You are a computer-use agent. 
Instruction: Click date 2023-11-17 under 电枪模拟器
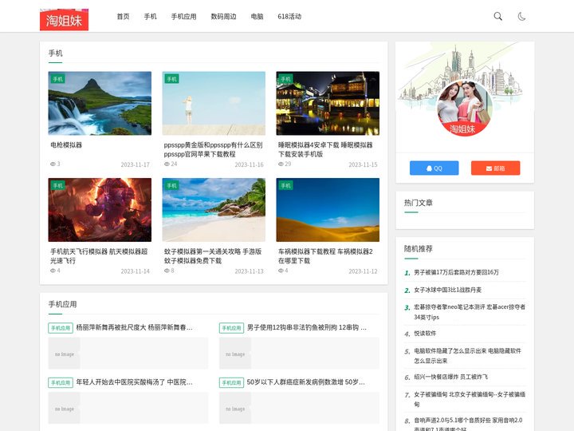[135, 164]
